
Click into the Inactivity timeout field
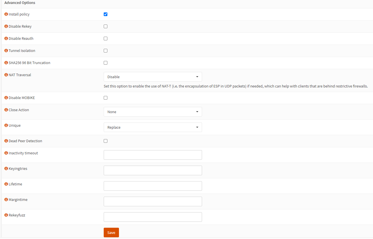[x=153, y=155]
